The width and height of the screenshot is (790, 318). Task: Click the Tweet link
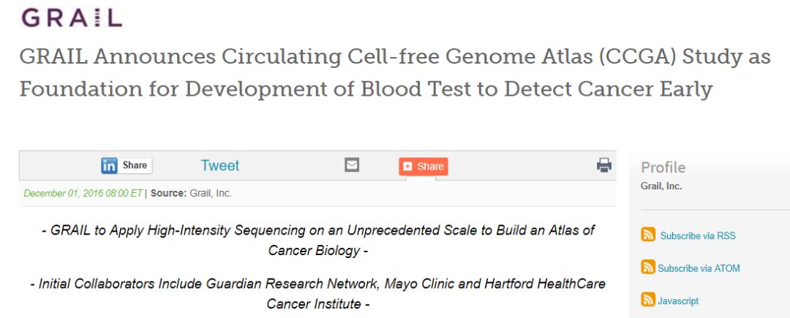coord(220,166)
